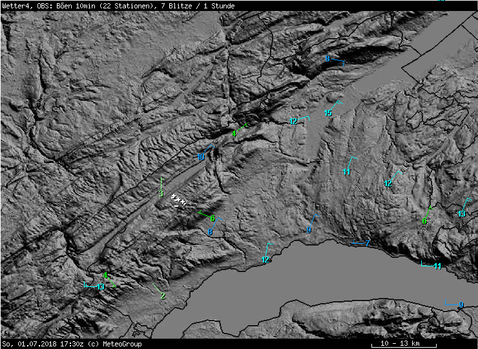This screenshot has width=478, height=349.
Task: Click the green station value 3
Action: 161,194
